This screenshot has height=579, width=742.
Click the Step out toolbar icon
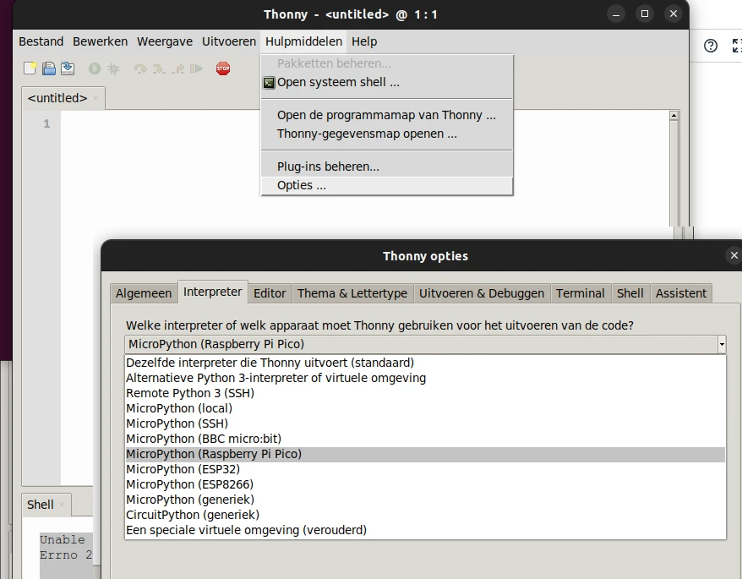coord(178,69)
